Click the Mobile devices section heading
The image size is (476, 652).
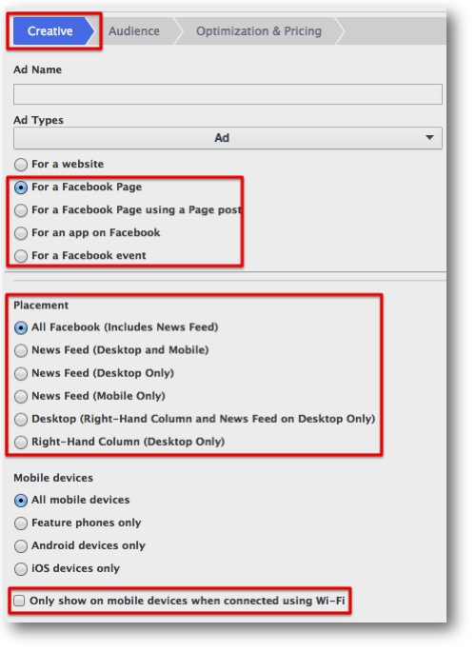(53, 478)
